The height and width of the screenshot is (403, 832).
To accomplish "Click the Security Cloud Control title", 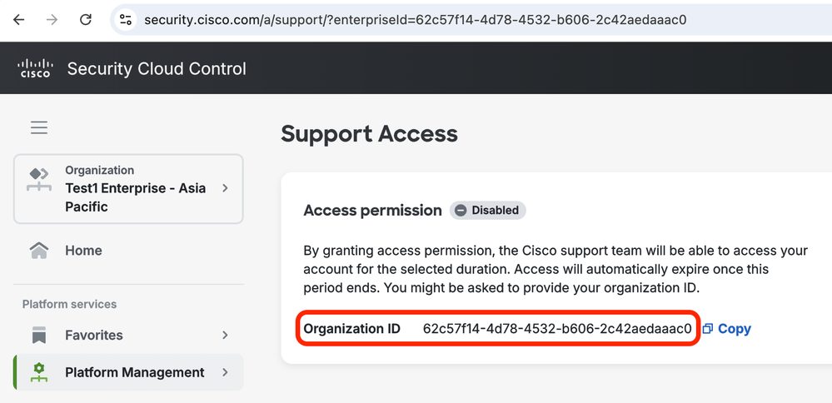I will [157, 69].
